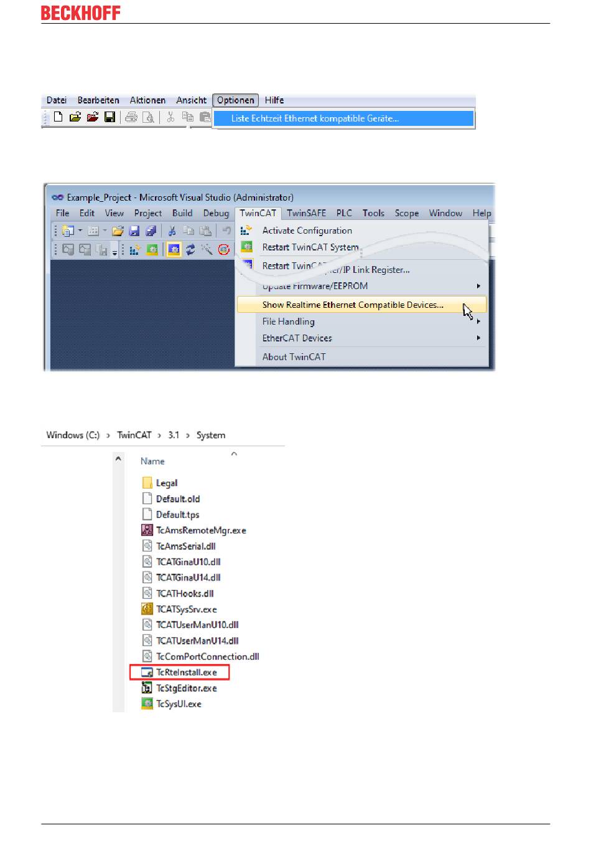Click the New file icon in System Manager toolbar
This screenshot has width=591, height=853.
[x=58, y=117]
